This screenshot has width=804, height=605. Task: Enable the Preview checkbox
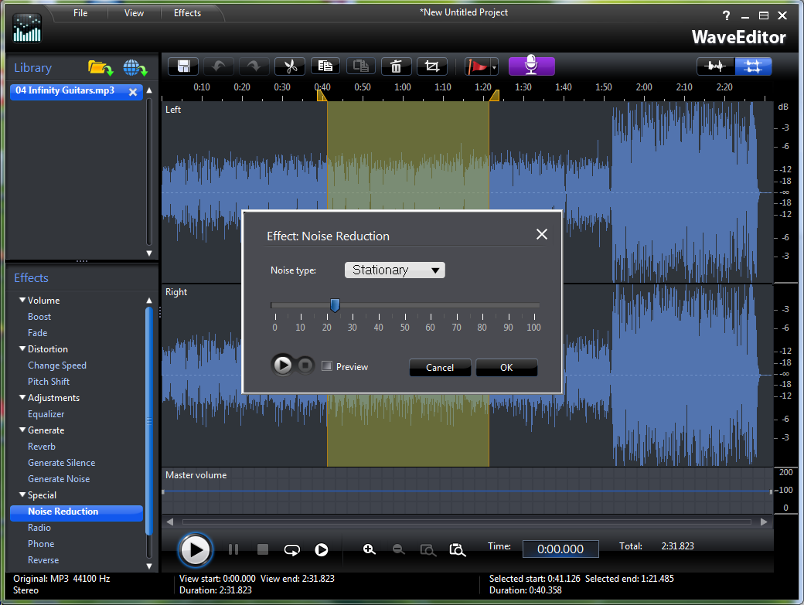pyautogui.click(x=327, y=366)
